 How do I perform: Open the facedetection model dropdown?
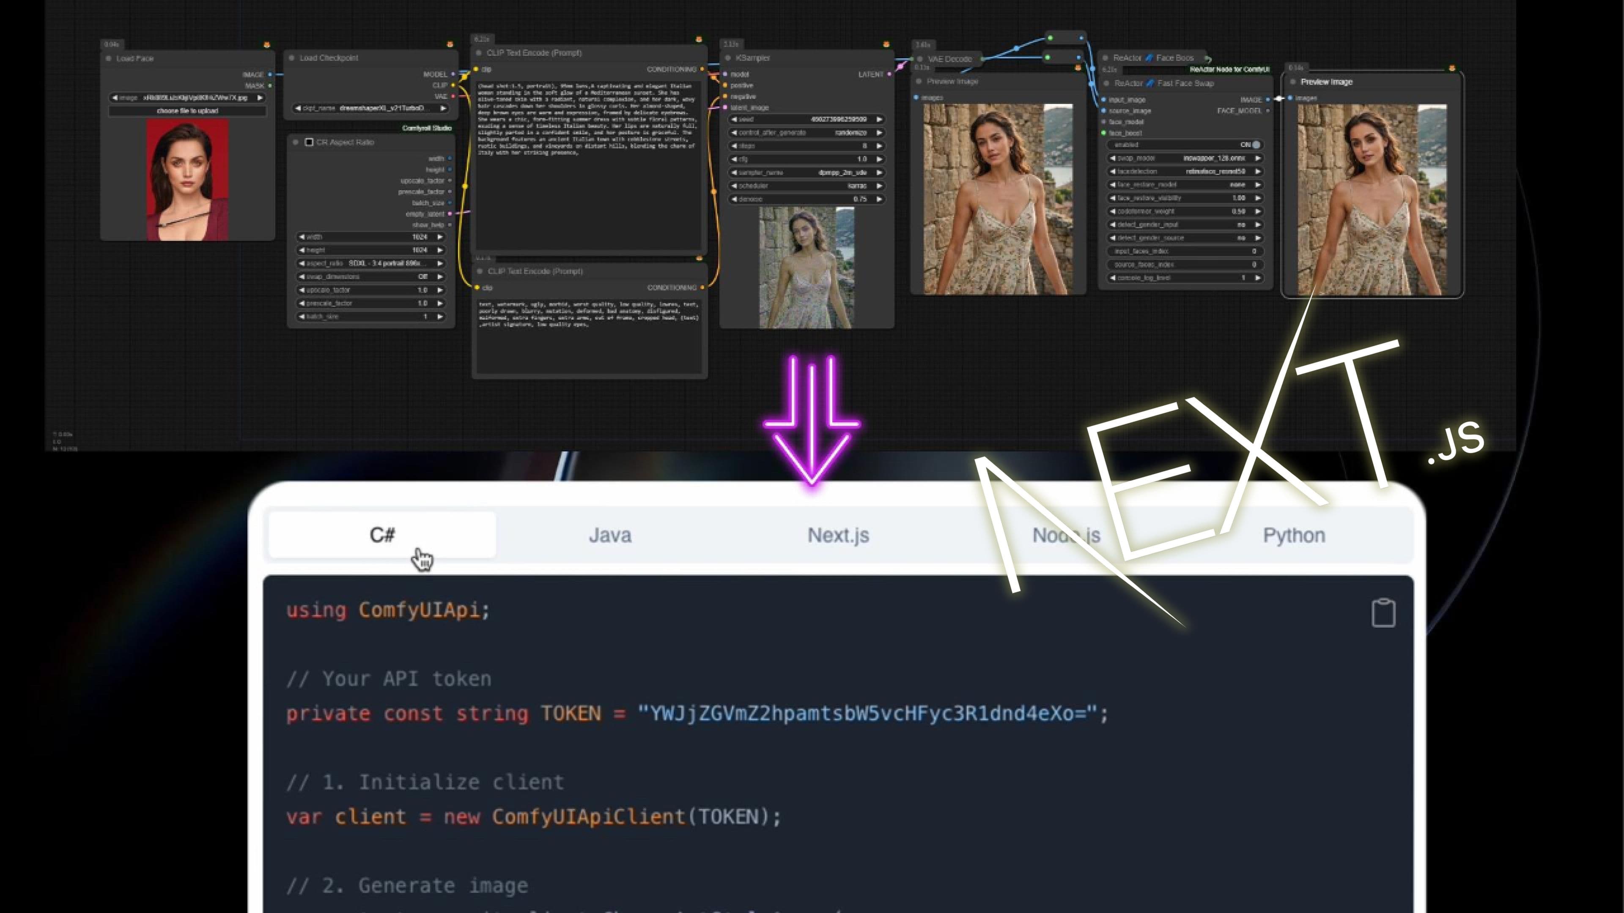1185,171
